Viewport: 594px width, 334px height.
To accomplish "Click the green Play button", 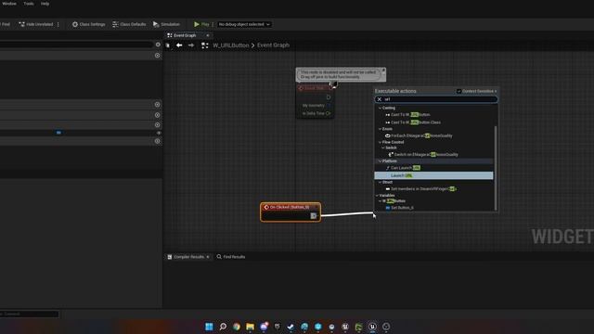I will (x=201, y=24).
